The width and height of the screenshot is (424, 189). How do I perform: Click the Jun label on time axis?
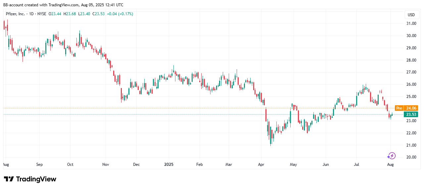[326, 164]
